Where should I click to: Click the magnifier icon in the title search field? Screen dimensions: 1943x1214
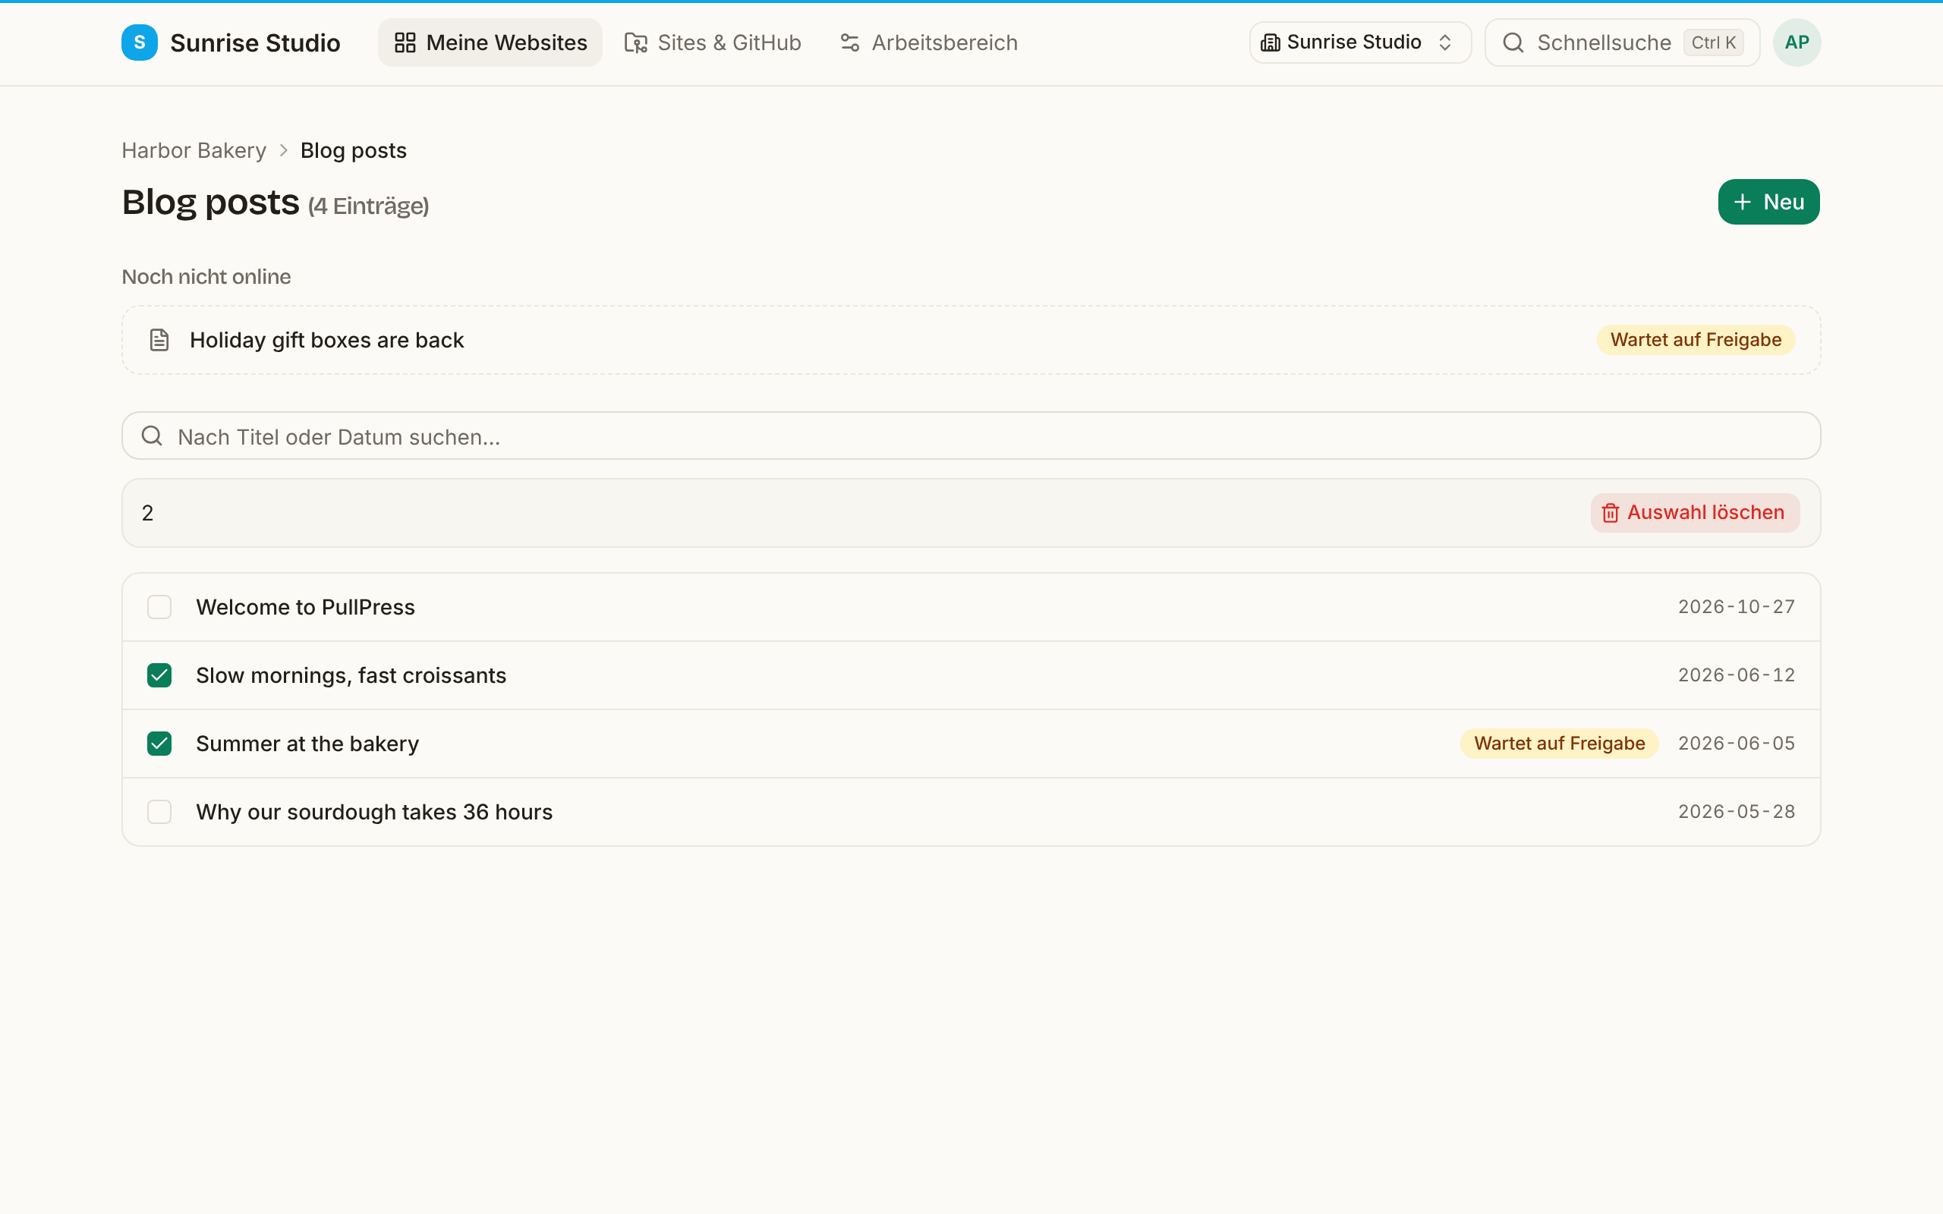[x=152, y=436]
